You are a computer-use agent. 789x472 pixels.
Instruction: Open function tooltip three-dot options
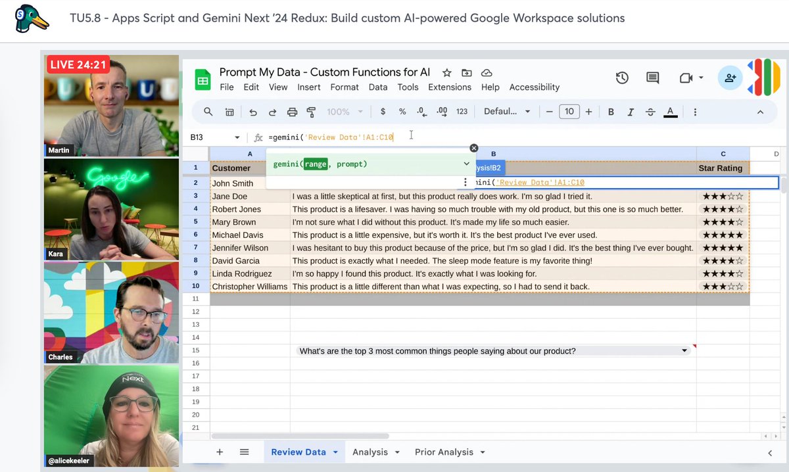point(466,182)
